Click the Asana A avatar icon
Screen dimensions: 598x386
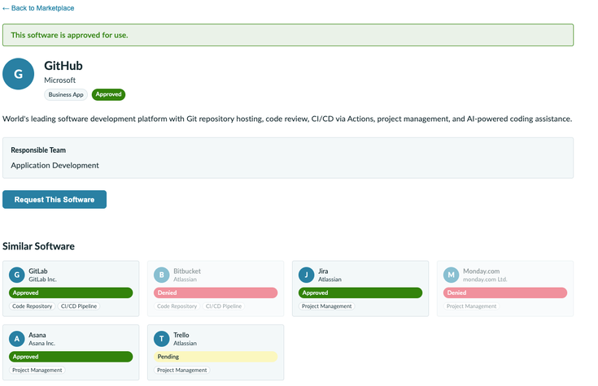(17, 339)
